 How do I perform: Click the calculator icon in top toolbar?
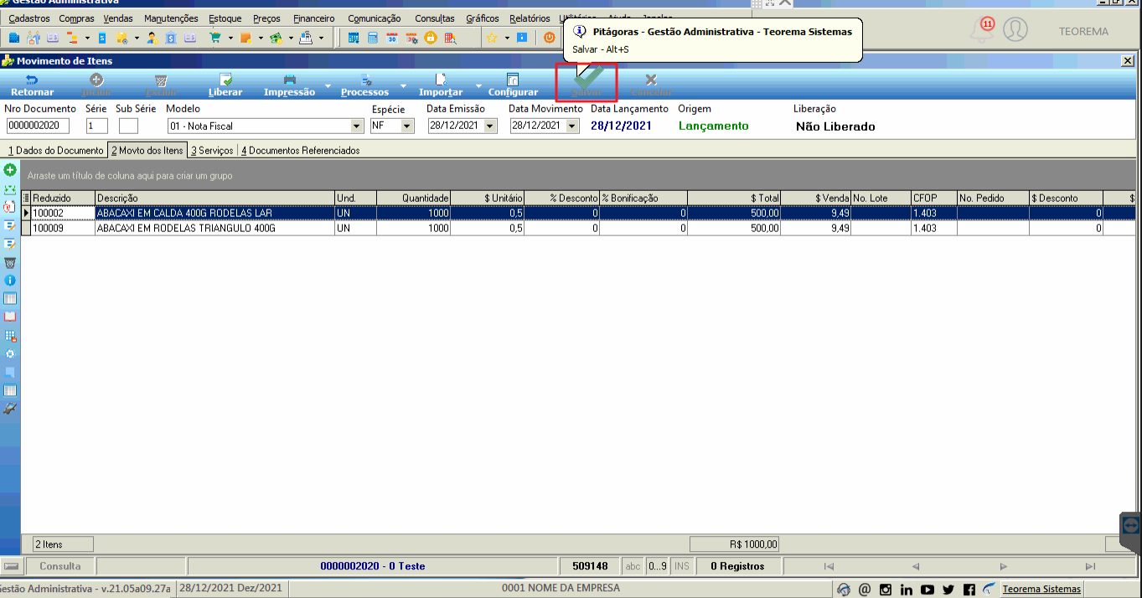click(x=372, y=38)
